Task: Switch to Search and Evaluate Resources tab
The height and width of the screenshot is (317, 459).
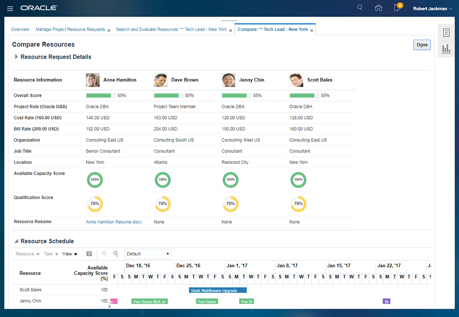Action: (x=171, y=29)
